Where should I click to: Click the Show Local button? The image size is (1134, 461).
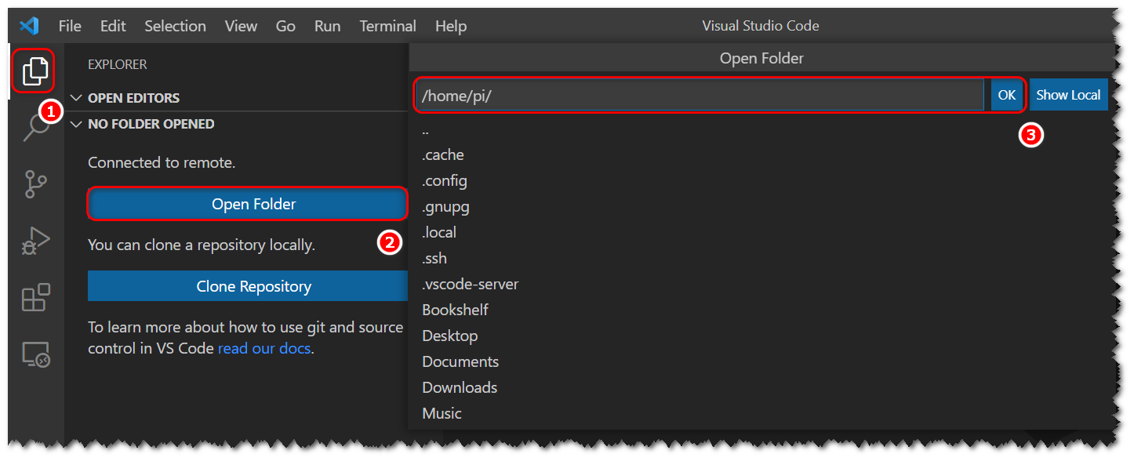(1068, 95)
